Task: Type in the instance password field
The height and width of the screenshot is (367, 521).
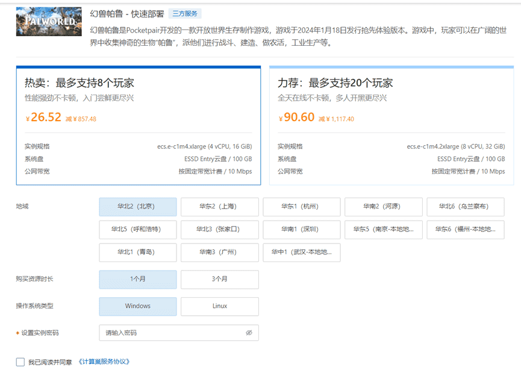Action: click(172, 333)
